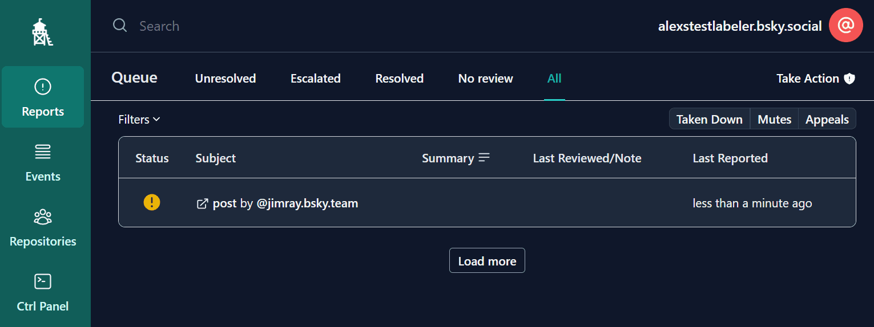Open the Repositories sidebar icon

[43, 217]
